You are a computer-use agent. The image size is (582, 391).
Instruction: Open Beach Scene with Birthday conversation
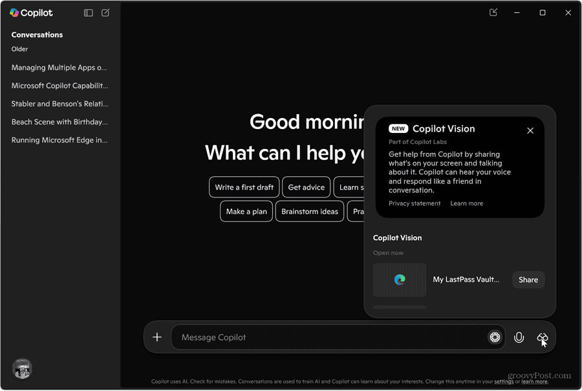[59, 122]
